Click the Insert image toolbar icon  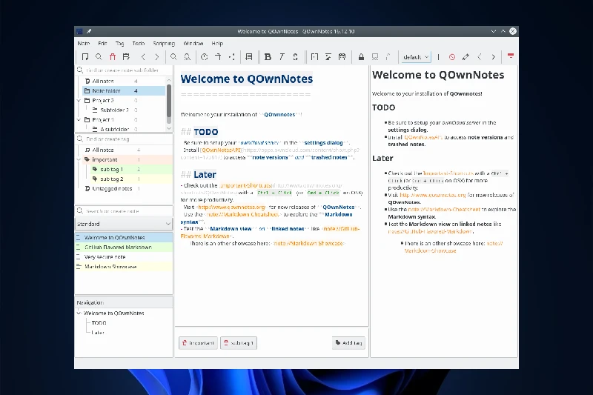point(328,57)
